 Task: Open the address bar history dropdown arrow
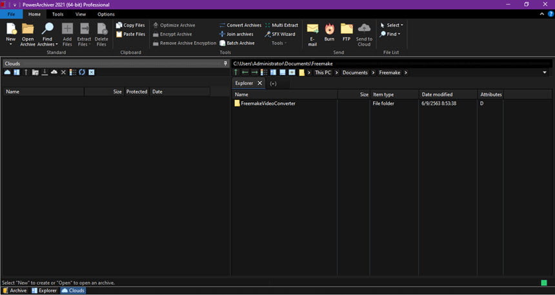[545, 72]
